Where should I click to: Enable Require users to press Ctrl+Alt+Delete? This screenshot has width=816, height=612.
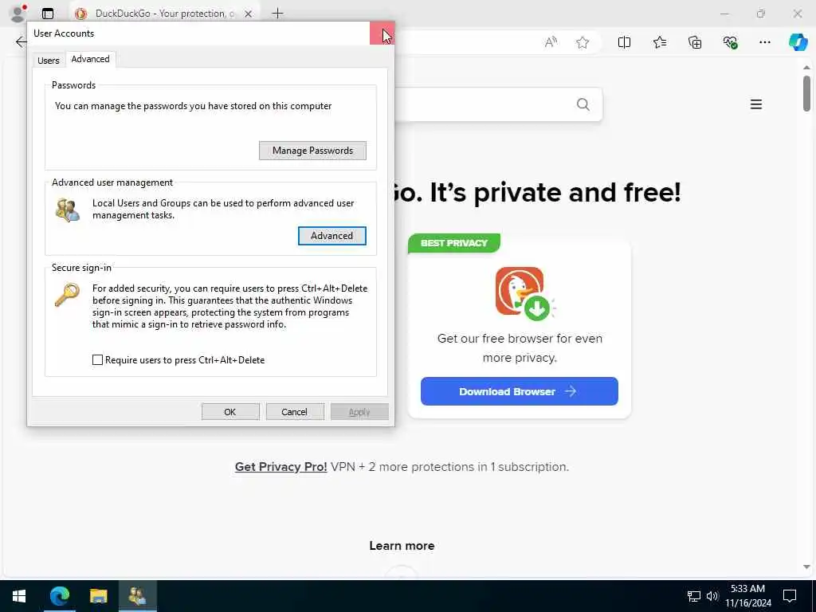click(97, 359)
